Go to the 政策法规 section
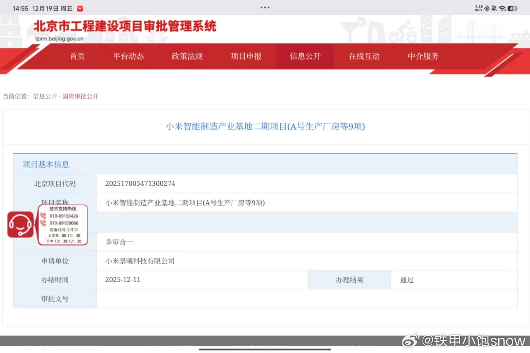 187,56
